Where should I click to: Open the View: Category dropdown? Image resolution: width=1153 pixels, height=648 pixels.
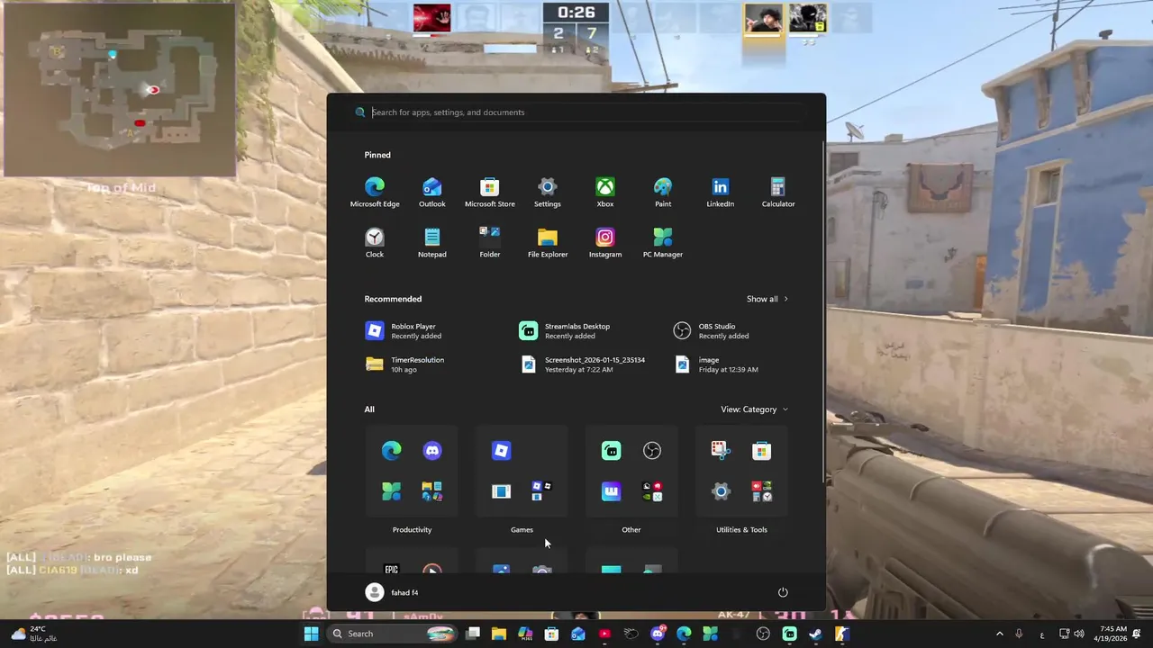pos(754,409)
